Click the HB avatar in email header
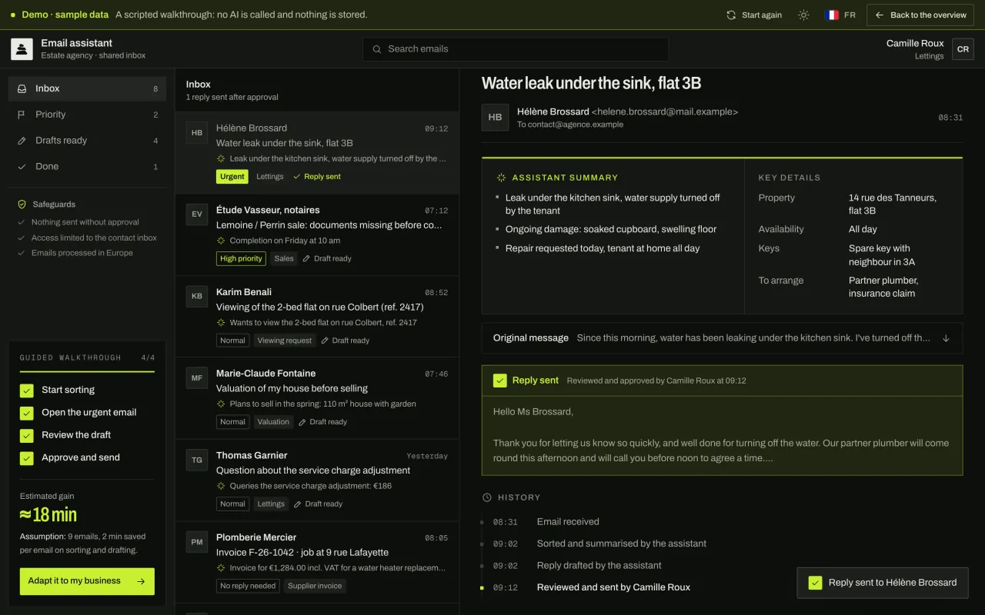The width and height of the screenshot is (985, 615). coord(495,118)
